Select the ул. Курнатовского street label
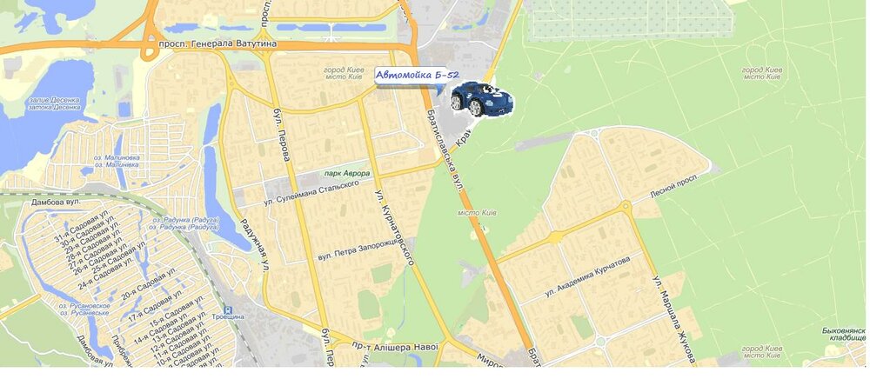This screenshot has width=870, height=379. click(395, 228)
